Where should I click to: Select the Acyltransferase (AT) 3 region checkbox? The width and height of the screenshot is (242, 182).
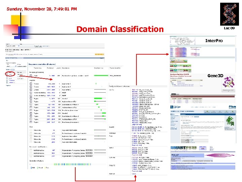[x=31, y=119]
